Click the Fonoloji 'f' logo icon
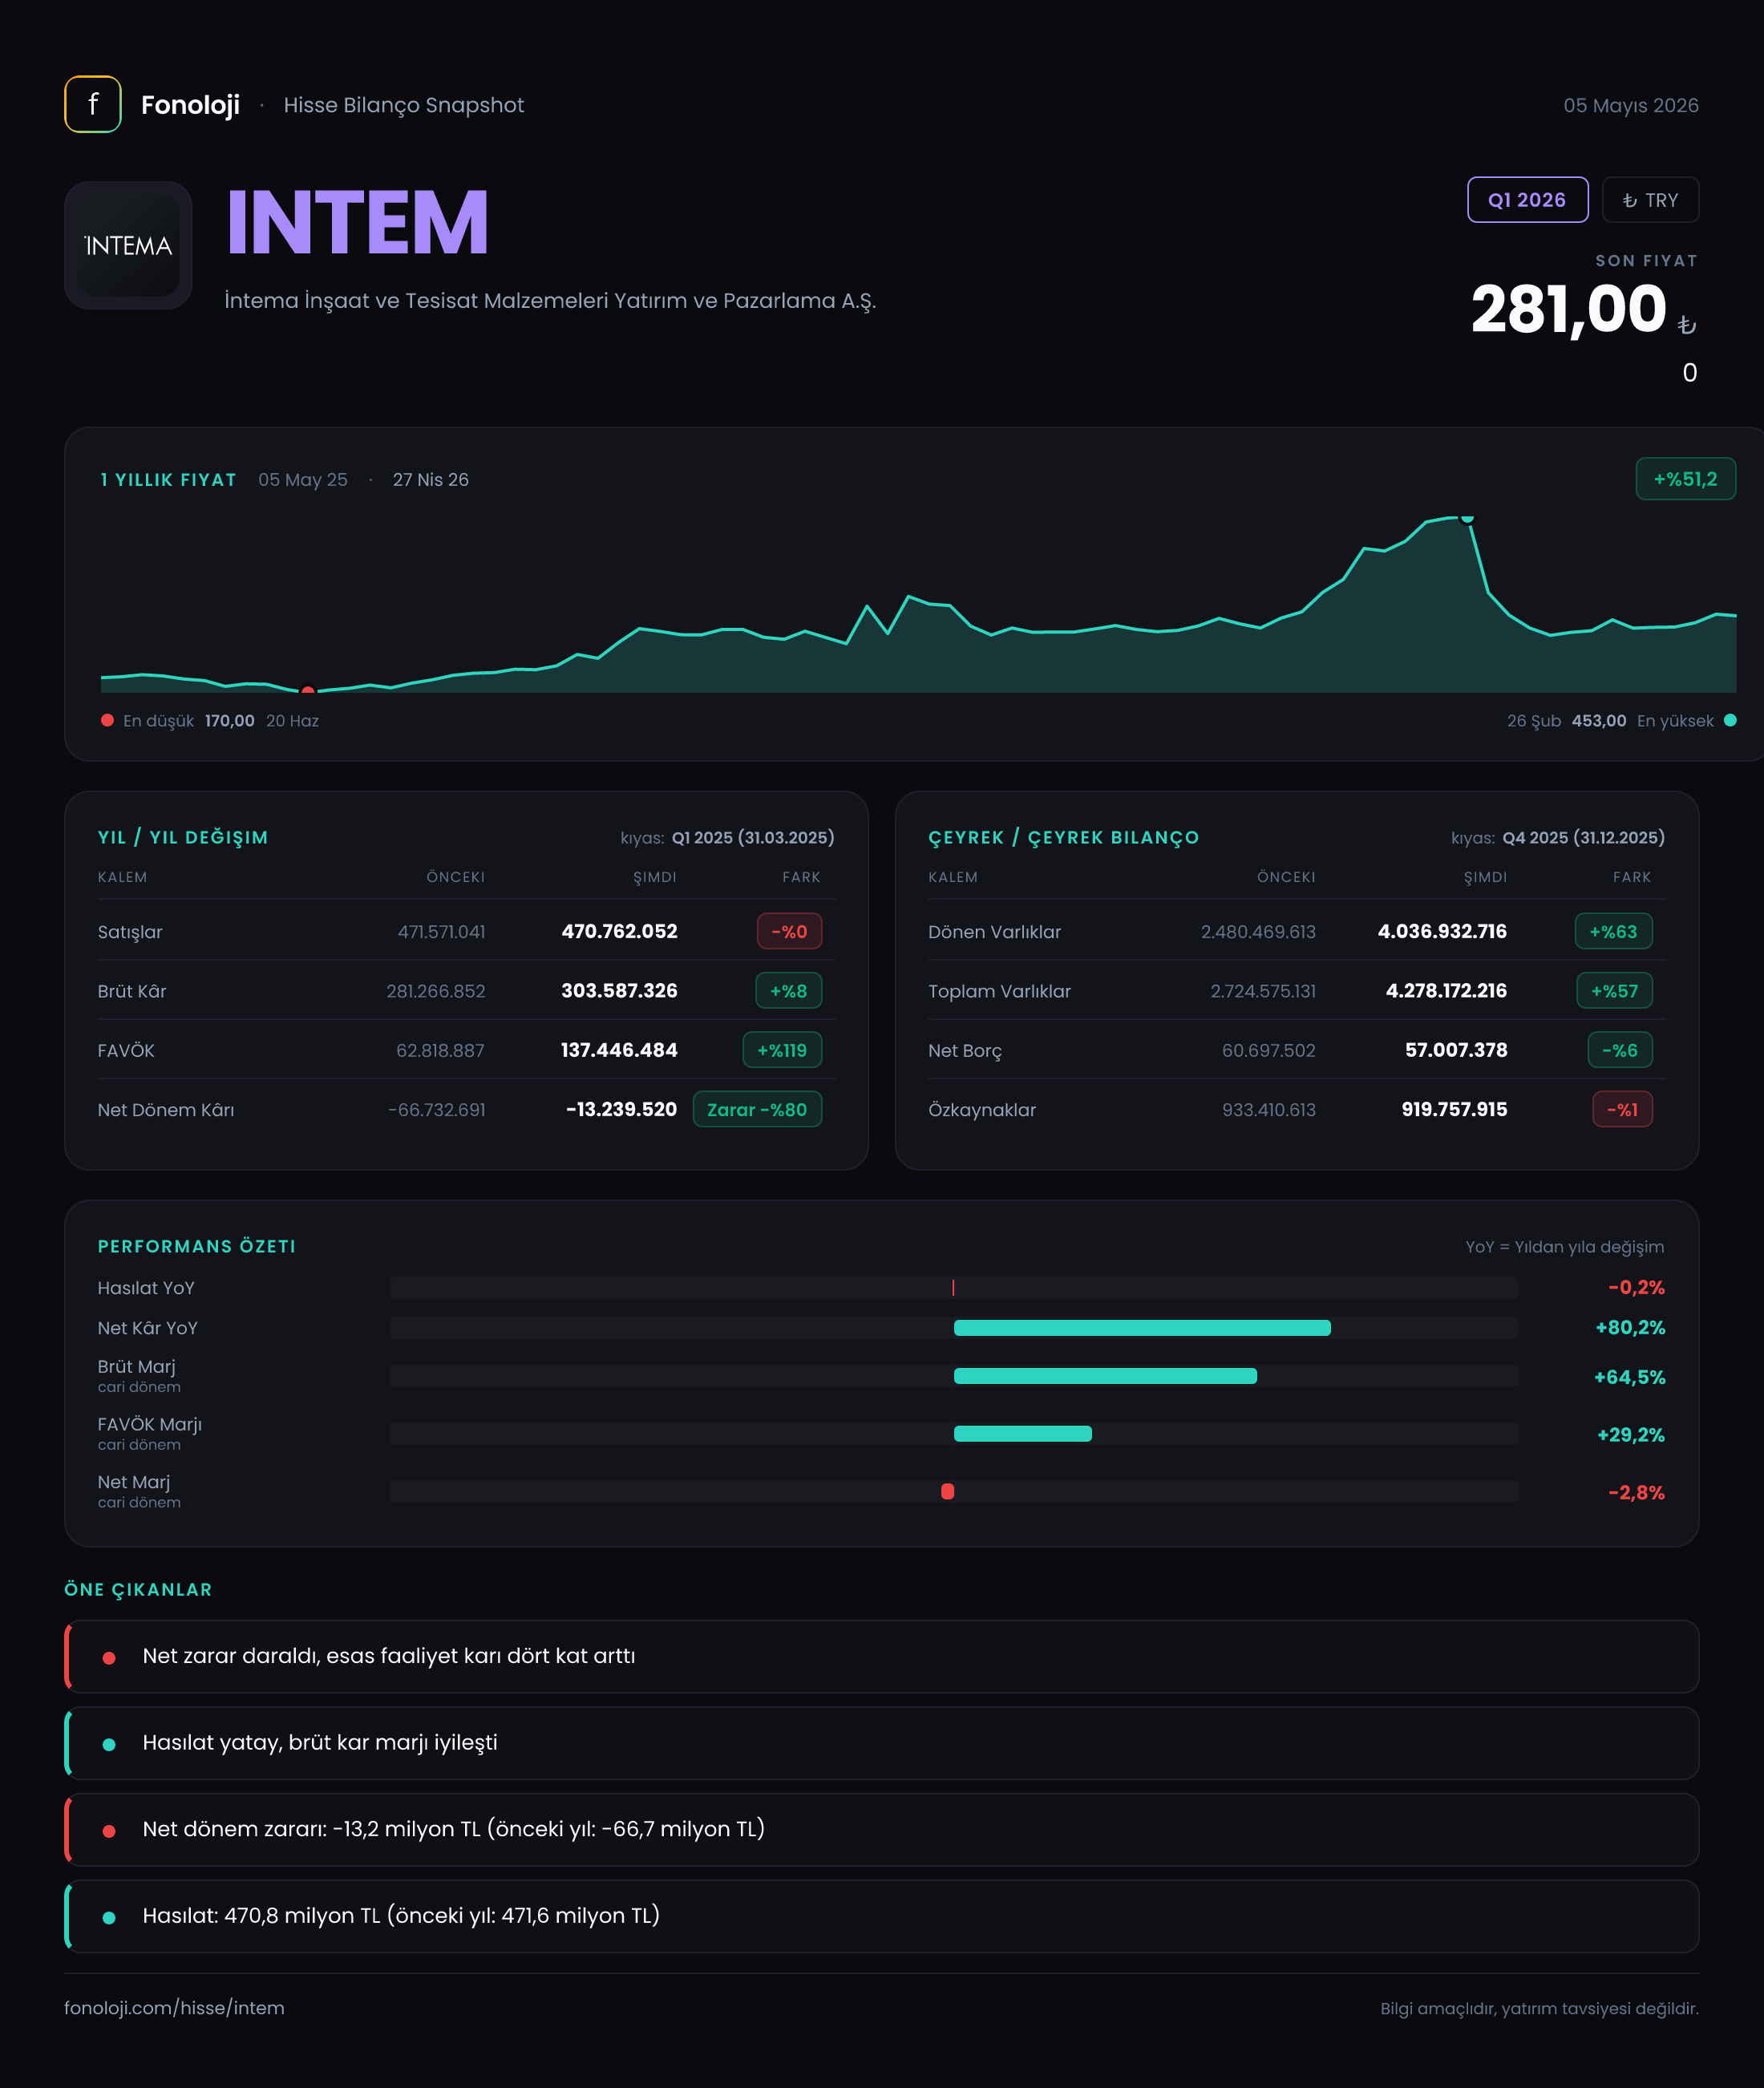The image size is (1764, 2088). 93,104
